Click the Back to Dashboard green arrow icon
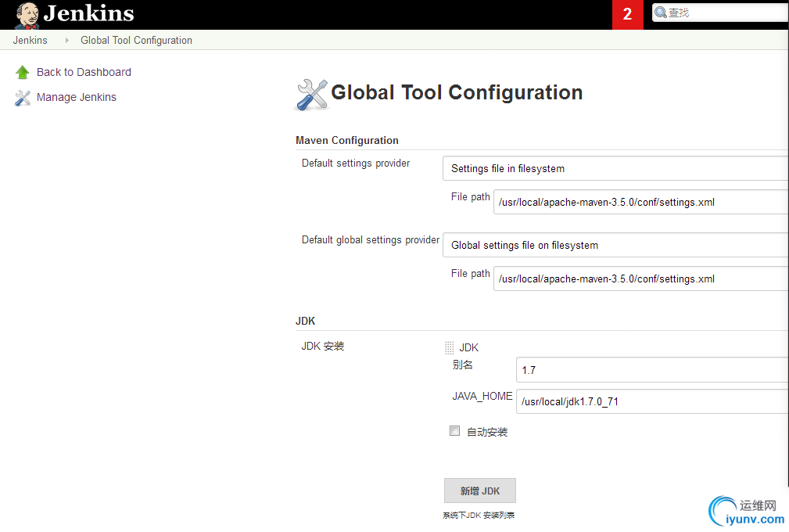This screenshot has height=532, width=789. (23, 73)
